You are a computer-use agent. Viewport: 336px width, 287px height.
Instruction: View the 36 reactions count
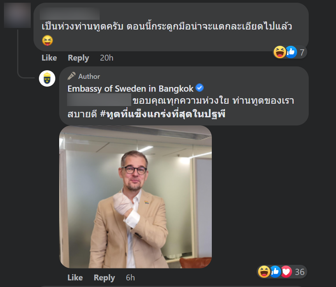(x=299, y=272)
